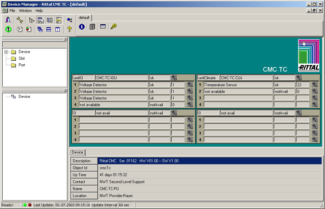Click the CMC-TC-IOU unit name cell
Screen dimensions: 325x209
coord(122,78)
